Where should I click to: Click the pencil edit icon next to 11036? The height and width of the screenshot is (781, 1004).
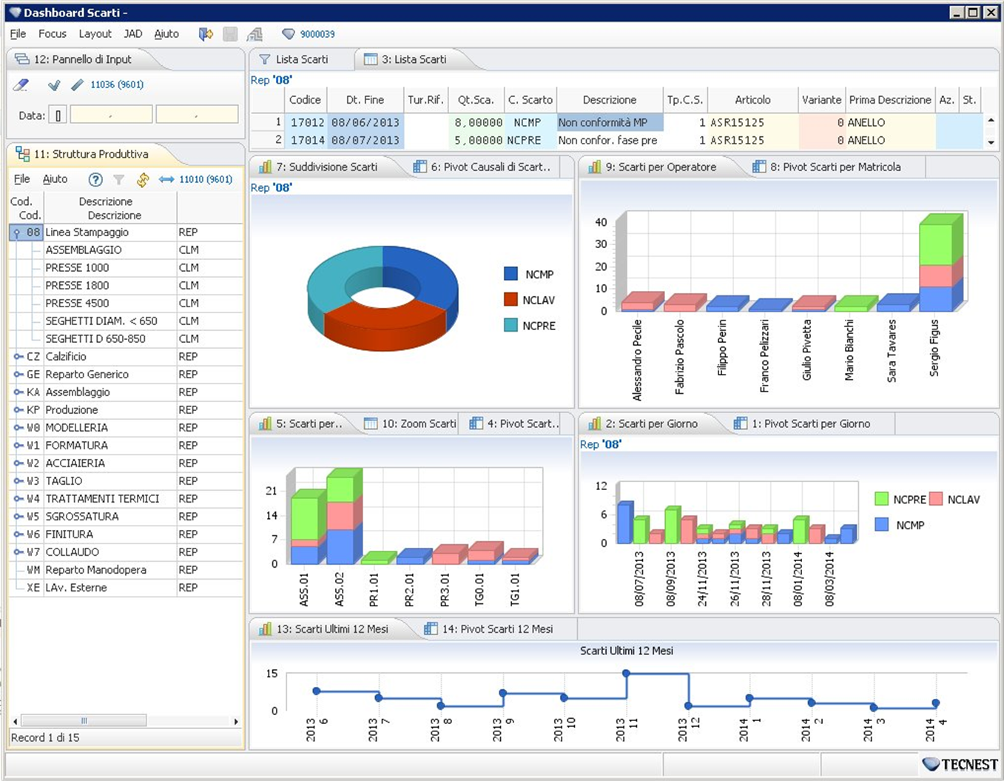(77, 85)
